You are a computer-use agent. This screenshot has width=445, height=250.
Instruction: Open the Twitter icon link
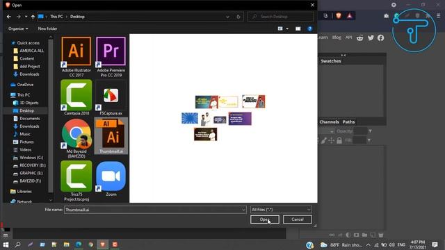tap(371, 37)
